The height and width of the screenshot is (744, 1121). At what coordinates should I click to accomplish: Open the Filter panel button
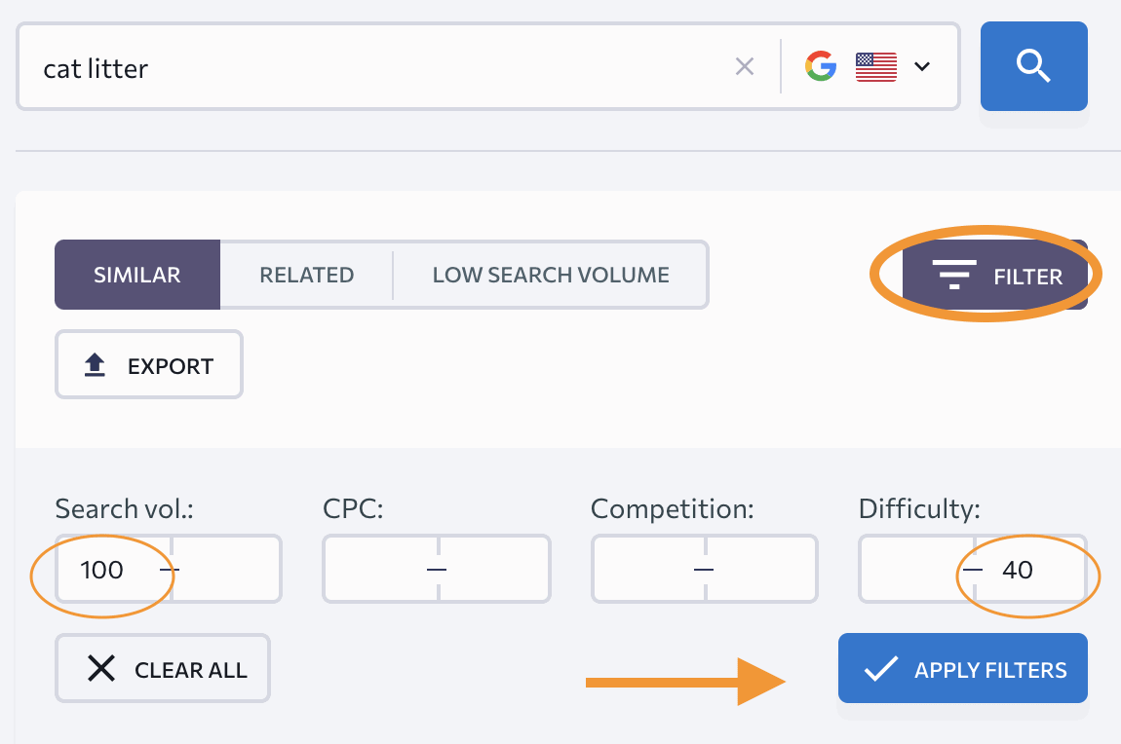(x=995, y=275)
